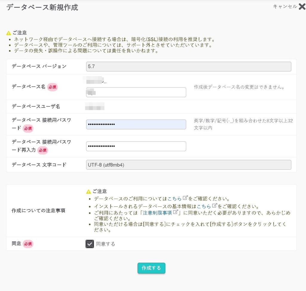Click the 必須 badge beside 同意
The width and height of the screenshot is (306, 291).
tap(28, 244)
